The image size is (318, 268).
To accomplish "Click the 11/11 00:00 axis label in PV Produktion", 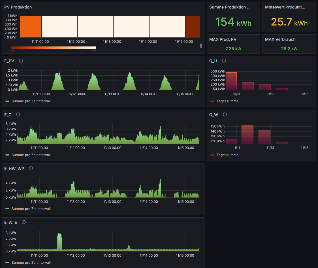I will [40, 42].
